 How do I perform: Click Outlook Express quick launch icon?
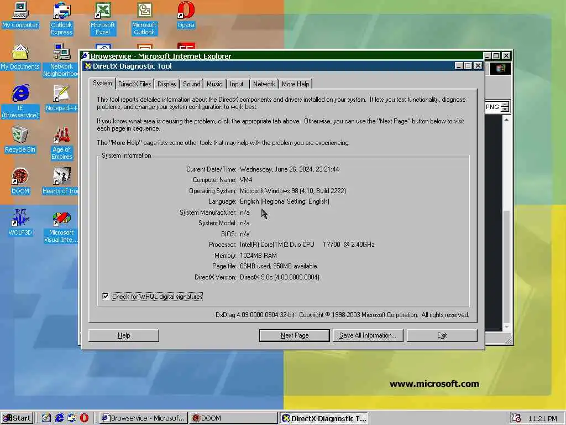coord(72,418)
